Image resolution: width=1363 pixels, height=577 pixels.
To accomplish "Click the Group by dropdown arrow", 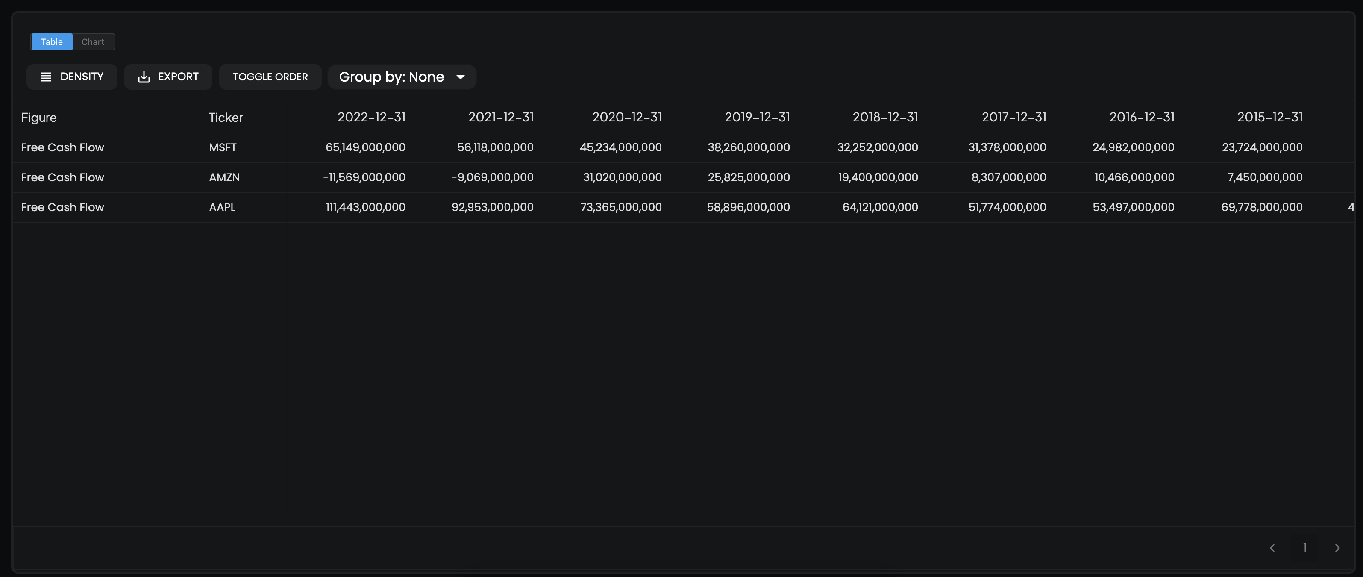I will click(x=460, y=77).
